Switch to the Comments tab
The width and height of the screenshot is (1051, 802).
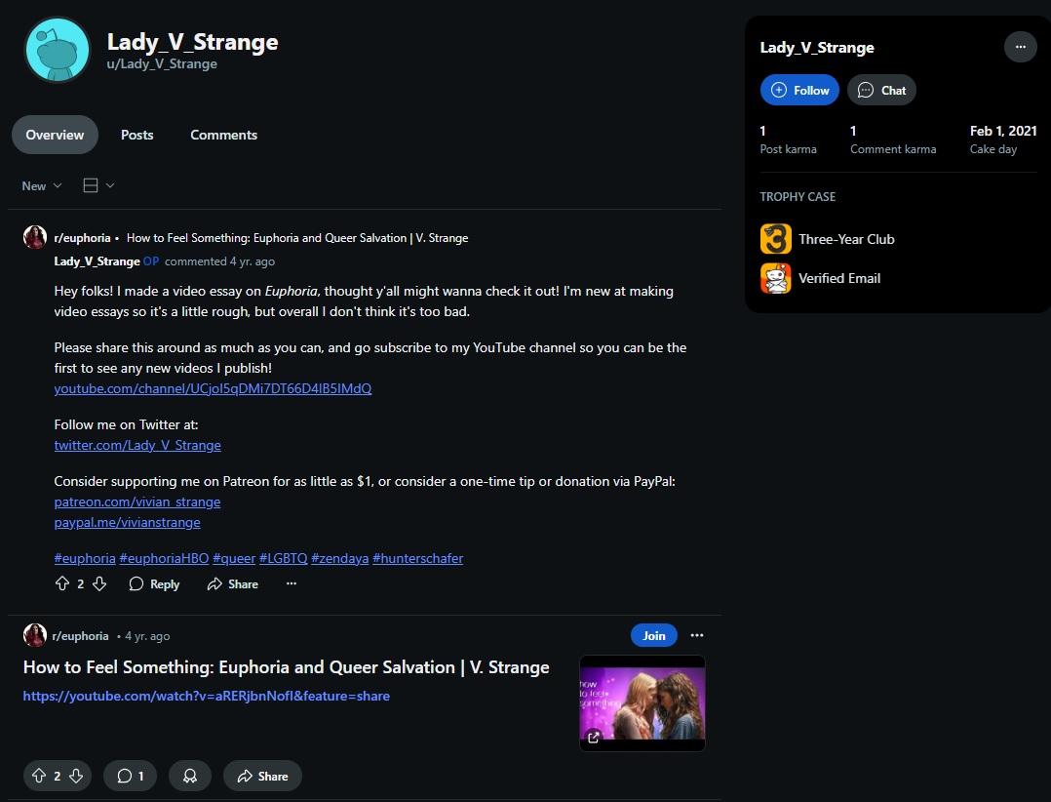coord(224,135)
